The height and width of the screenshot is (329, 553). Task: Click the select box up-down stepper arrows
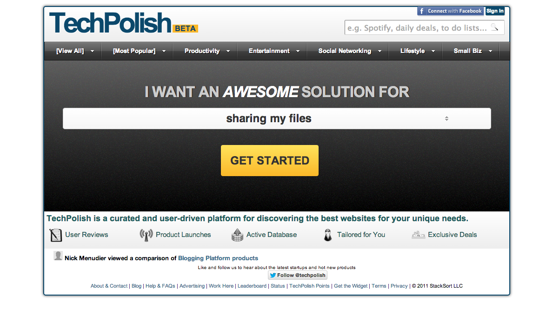click(446, 118)
